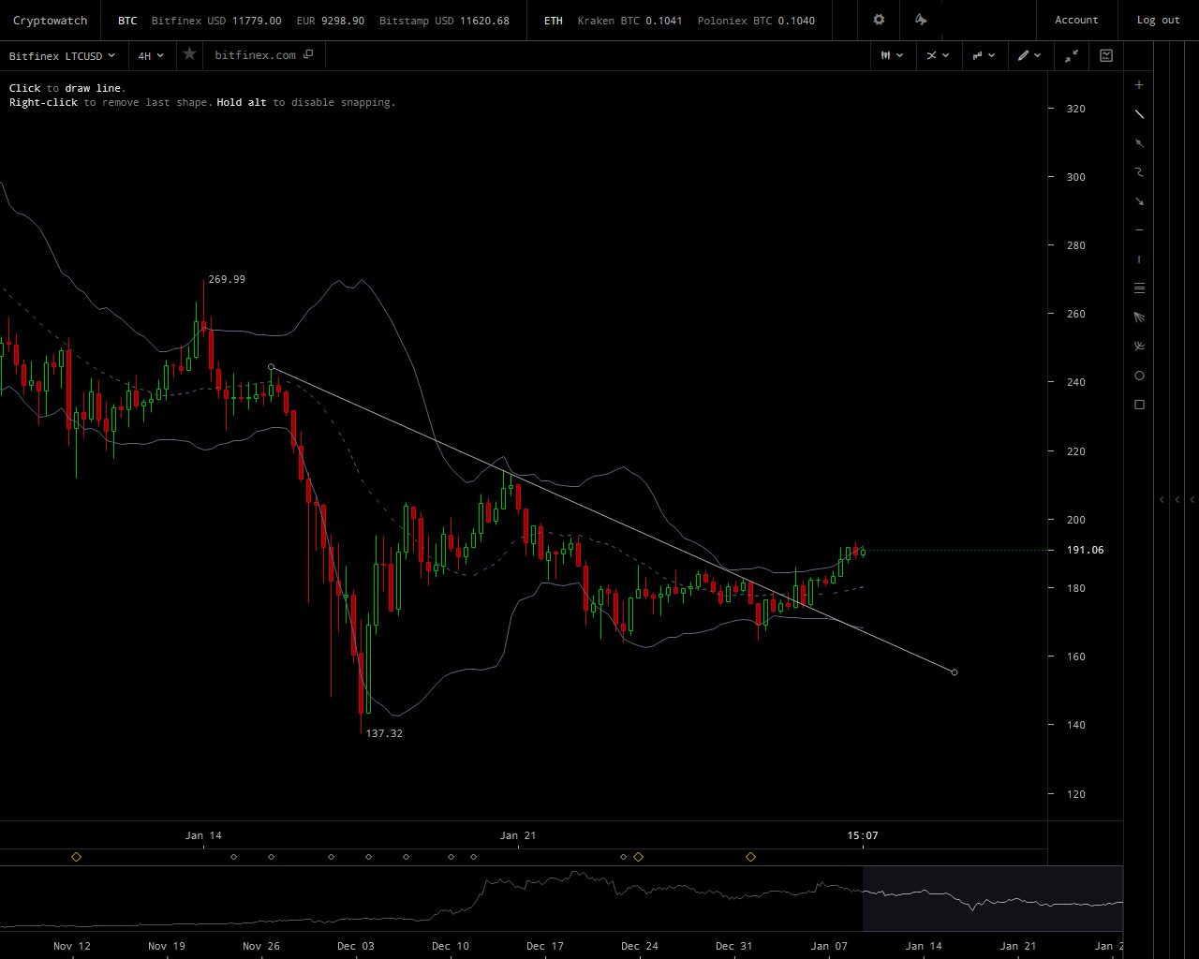This screenshot has height=959, width=1199.
Task: Open Bitfinex USD 11779.00 ticker
Action: coord(216,21)
